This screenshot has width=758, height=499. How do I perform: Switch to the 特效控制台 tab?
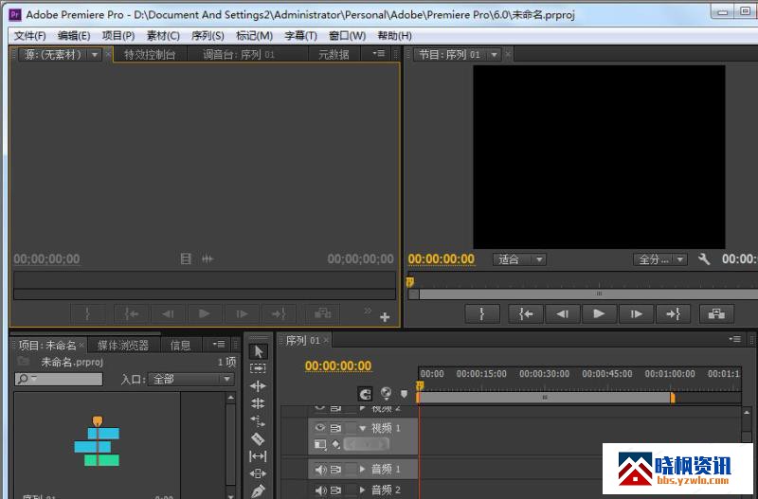coord(150,55)
